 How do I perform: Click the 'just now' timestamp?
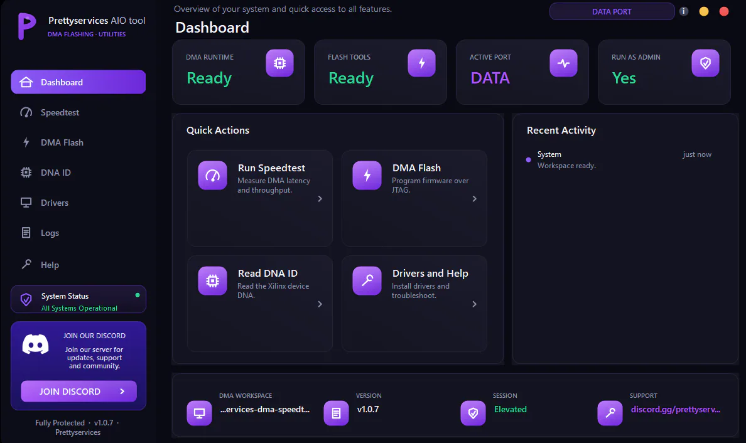(697, 154)
